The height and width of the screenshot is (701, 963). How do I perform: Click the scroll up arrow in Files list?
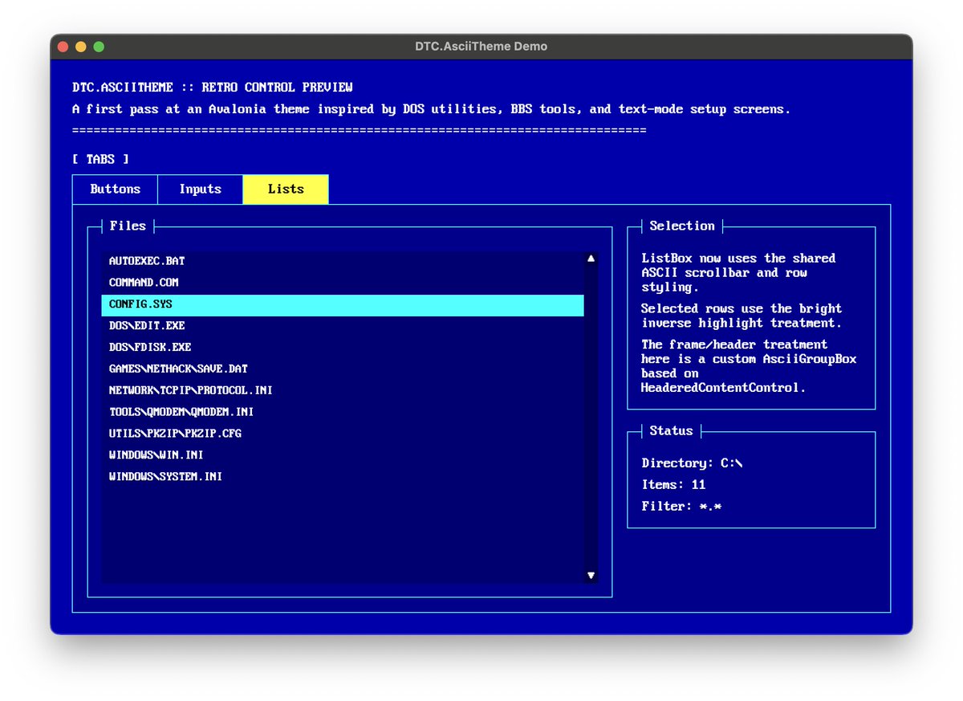click(591, 259)
